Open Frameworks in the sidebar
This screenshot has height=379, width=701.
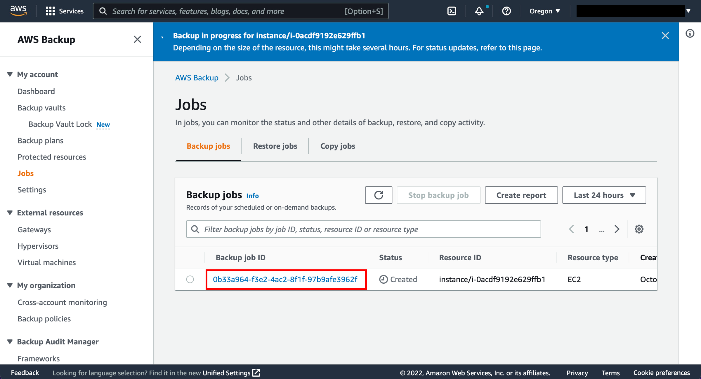(x=39, y=359)
